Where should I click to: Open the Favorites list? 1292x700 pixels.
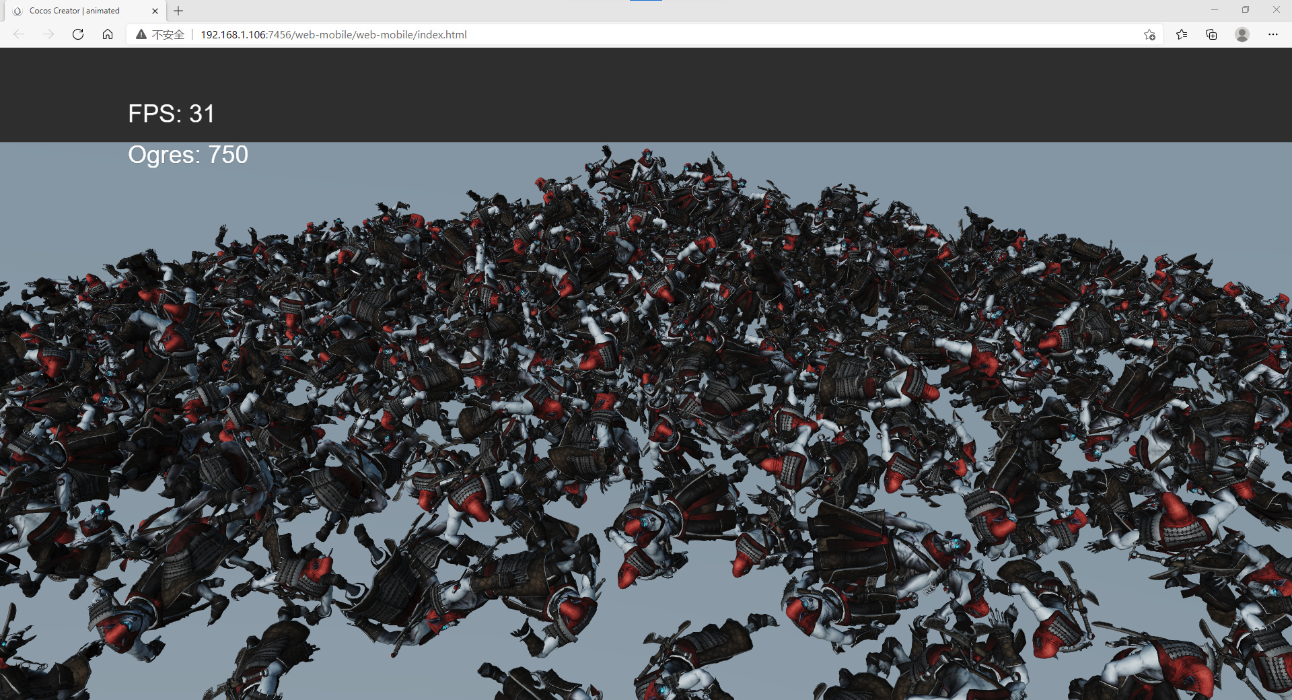(1182, 34)
